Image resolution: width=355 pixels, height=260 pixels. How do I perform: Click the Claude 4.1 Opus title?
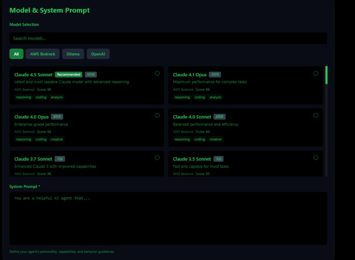(190, 75)
